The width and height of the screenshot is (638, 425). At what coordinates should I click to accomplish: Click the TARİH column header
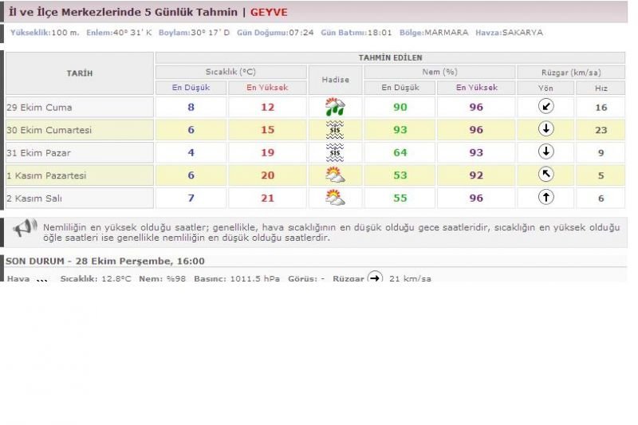click(x=79, y=73)
